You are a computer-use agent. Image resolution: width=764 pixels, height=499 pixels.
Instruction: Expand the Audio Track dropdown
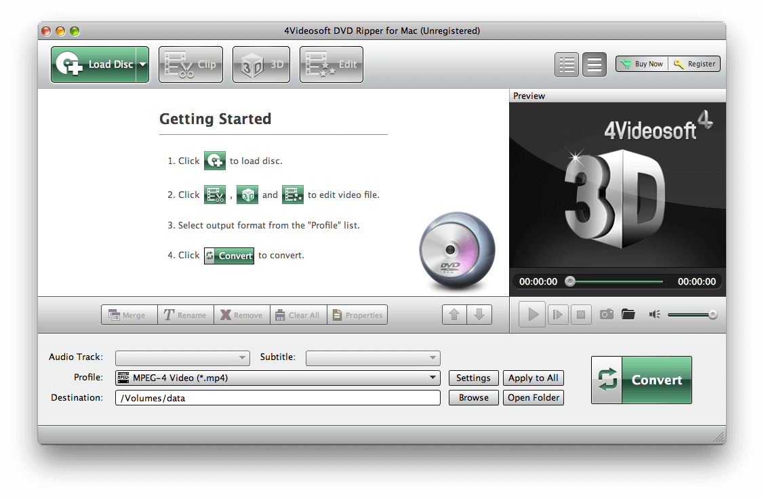click(x=182, y=357)
